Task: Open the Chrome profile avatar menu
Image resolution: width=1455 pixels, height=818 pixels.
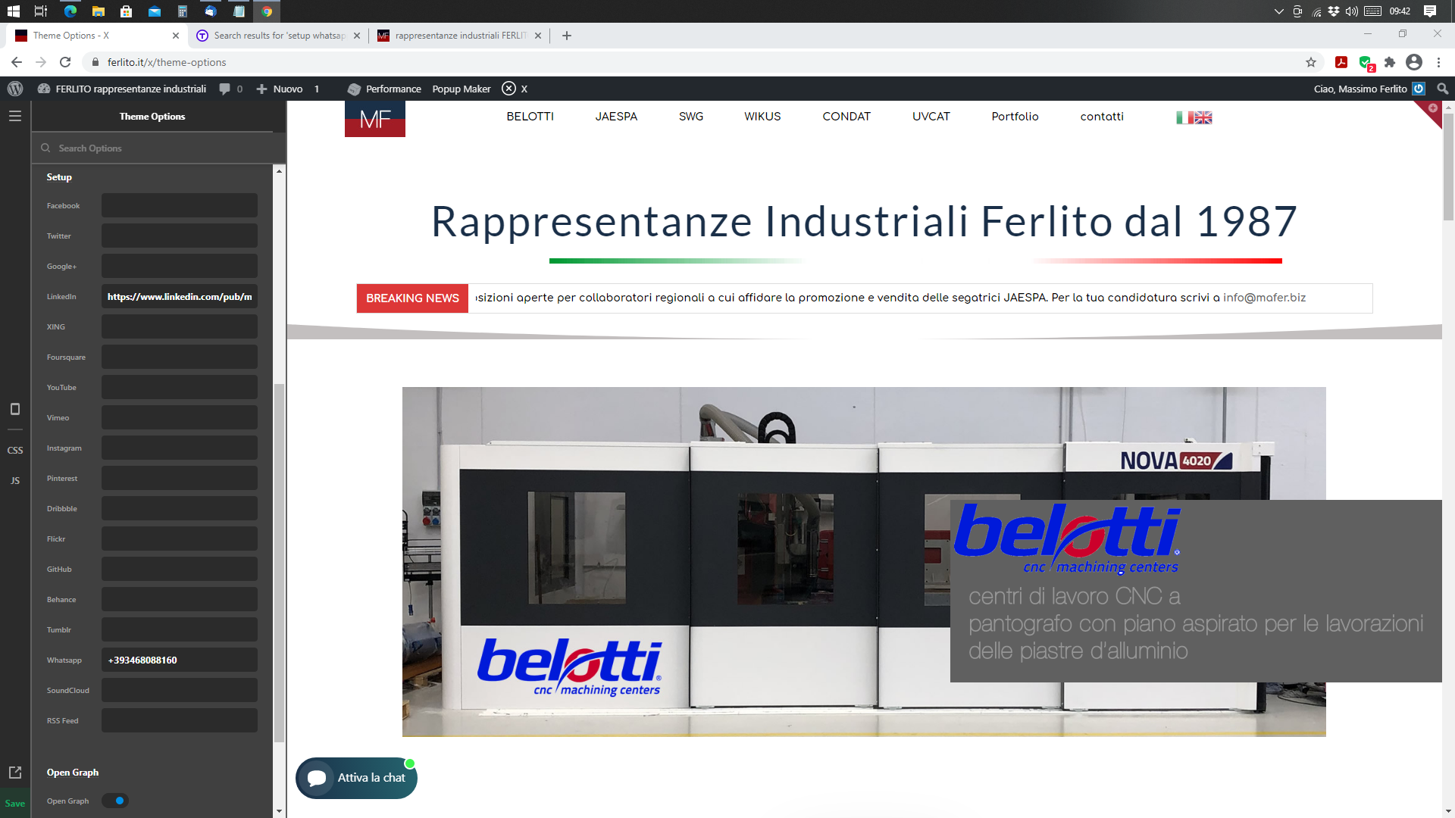Action: pos(1414,62)
